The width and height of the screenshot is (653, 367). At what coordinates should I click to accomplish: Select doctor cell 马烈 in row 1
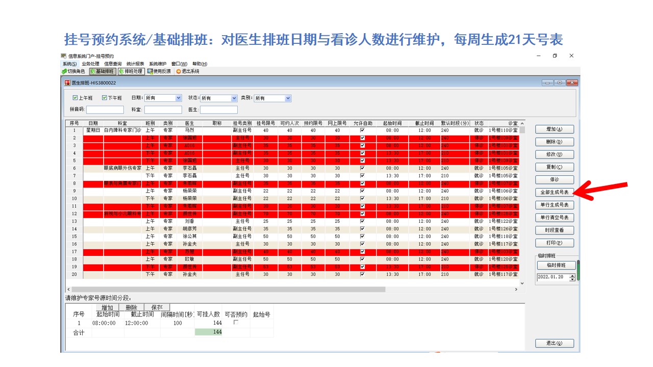tap(190, 130)
